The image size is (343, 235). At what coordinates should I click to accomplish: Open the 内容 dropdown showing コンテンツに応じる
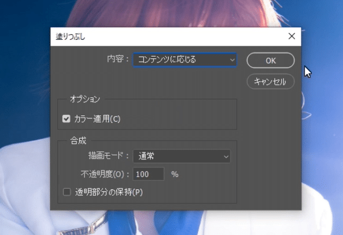pyautogui.click(x=185, y=59)
